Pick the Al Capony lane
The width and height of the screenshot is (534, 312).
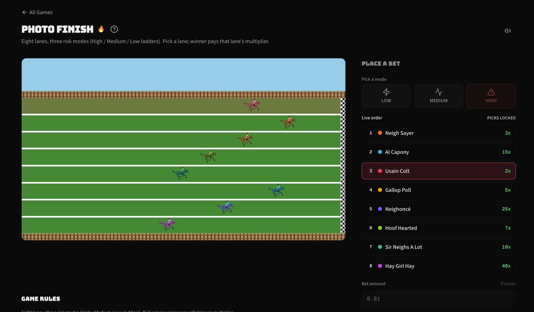click(x=439, y=152)
